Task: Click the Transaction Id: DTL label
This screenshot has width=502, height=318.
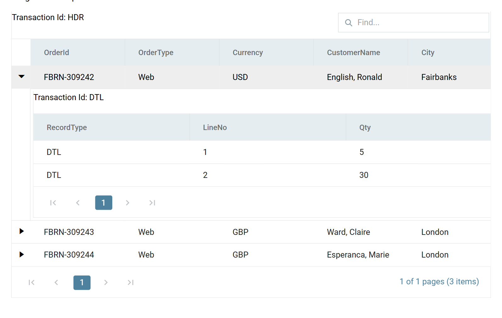Action: 69,97
